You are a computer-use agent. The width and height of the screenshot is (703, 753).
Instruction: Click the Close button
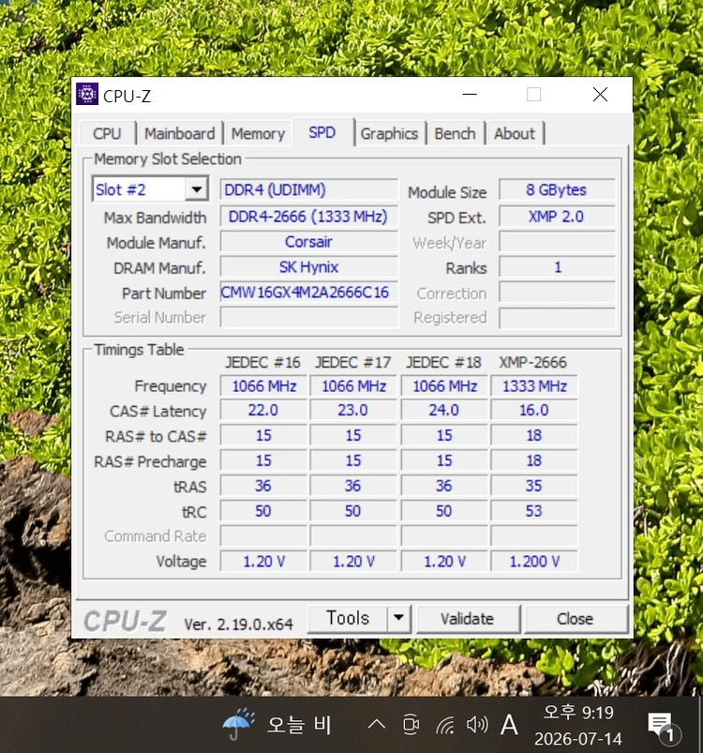576,619
